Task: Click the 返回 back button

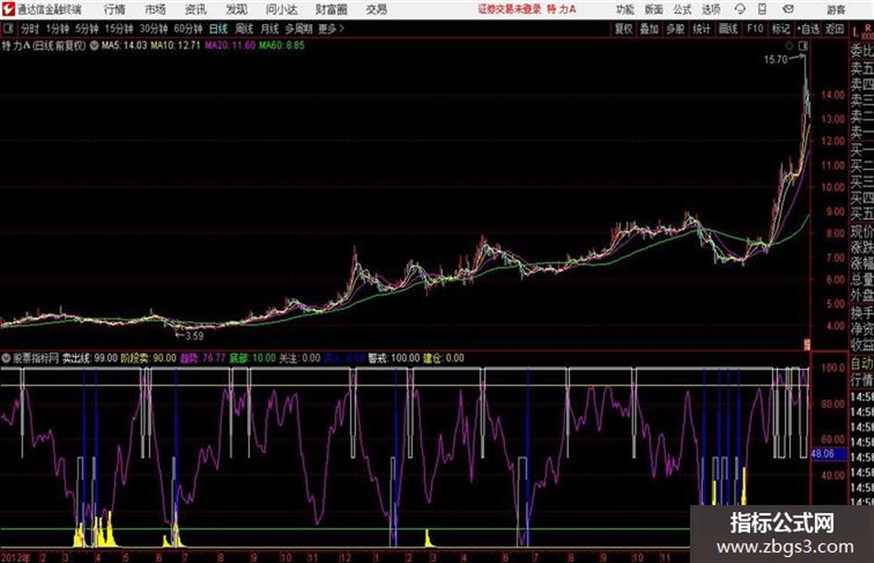Action: point(834,29)
